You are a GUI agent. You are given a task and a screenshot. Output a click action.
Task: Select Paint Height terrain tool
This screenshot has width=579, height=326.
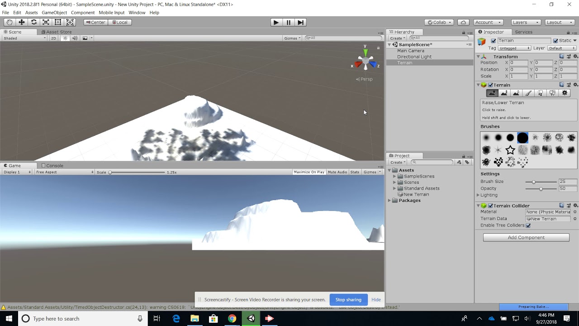pyautogui.click(x=504, y=93)
